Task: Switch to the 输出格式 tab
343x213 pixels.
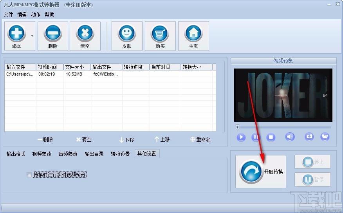Action: tap(16, 154)
